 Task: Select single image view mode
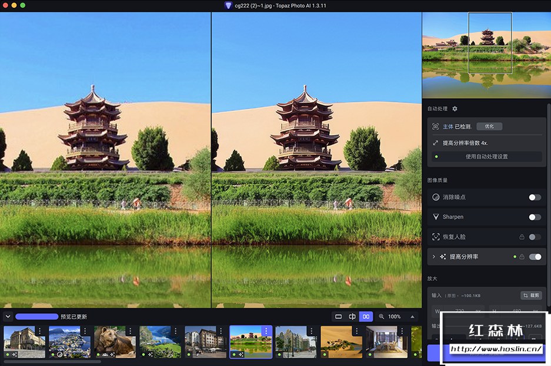338,317
